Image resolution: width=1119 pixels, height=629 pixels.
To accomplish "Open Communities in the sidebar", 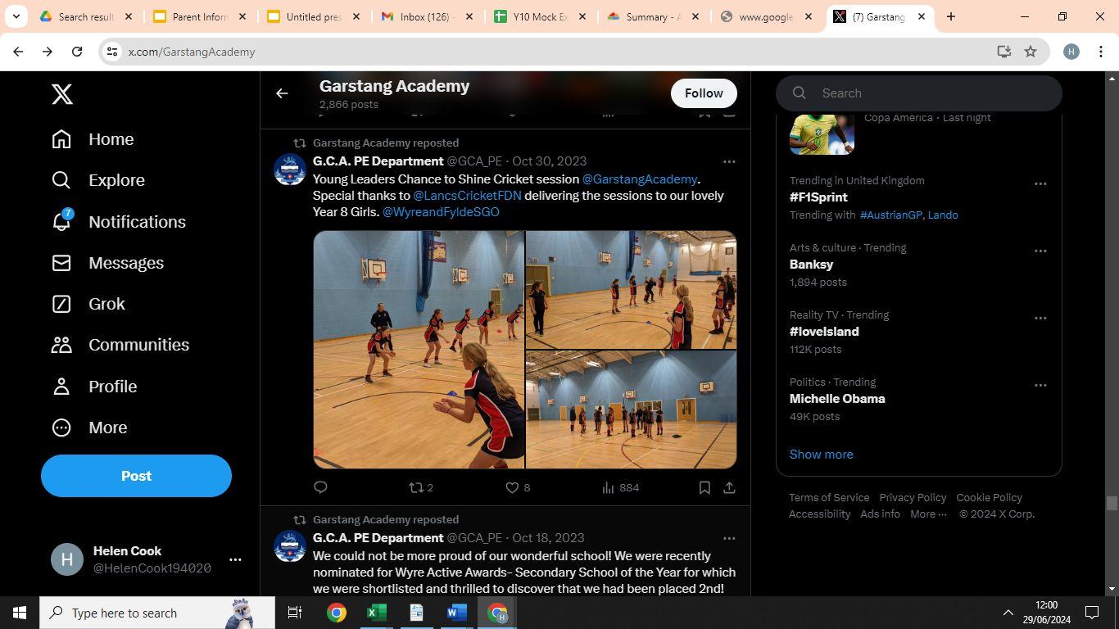I will pos(120,345).
